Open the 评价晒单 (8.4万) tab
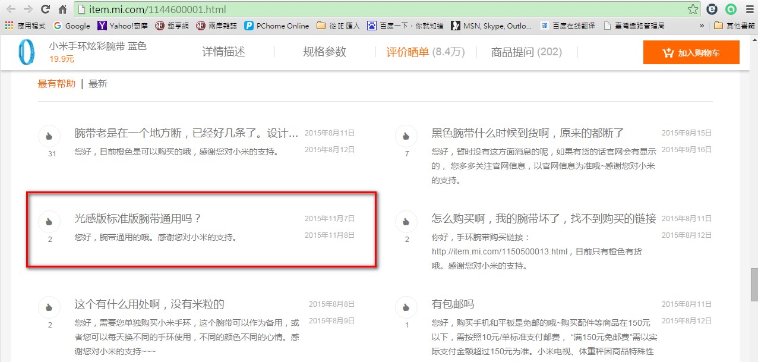Image resolution: width=758 pixels, height=362 pixels. tap(425, 52)
